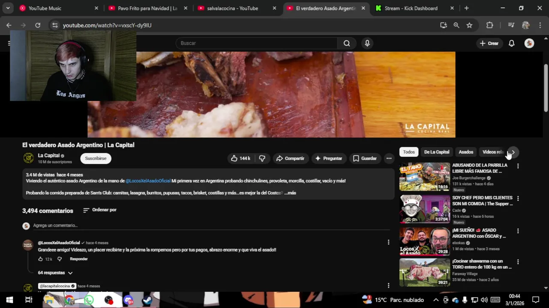Open a new browser tab
Viewport: 549px width, 308px height.
(x=466, y=8)
